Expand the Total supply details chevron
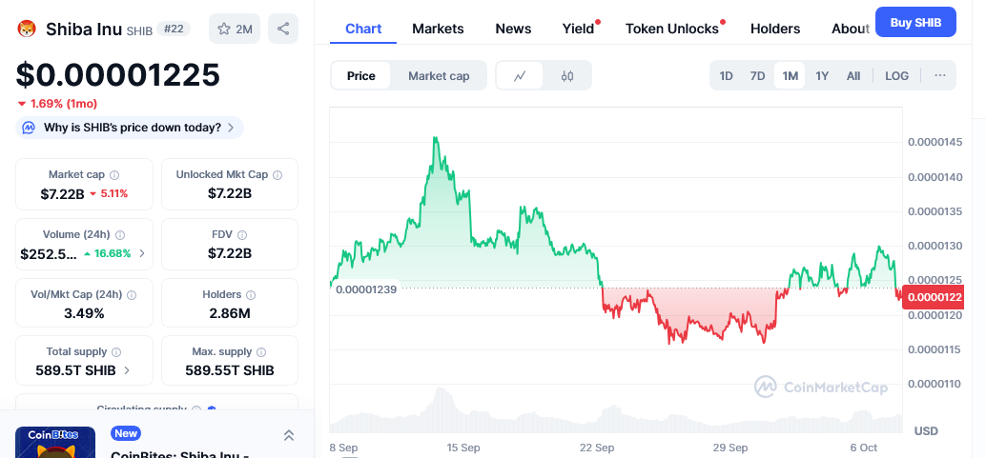Screen dimensions: 986x458 point(127,370)
